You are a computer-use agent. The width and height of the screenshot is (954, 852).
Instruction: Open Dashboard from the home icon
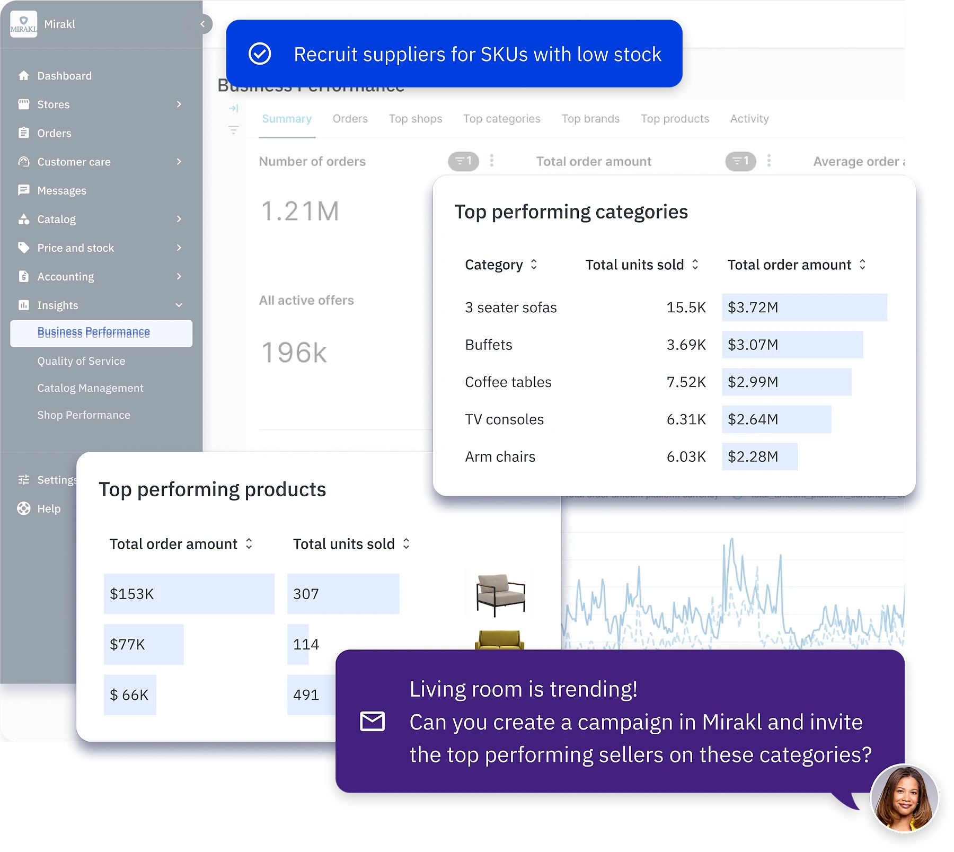click(x=23, y=76)
